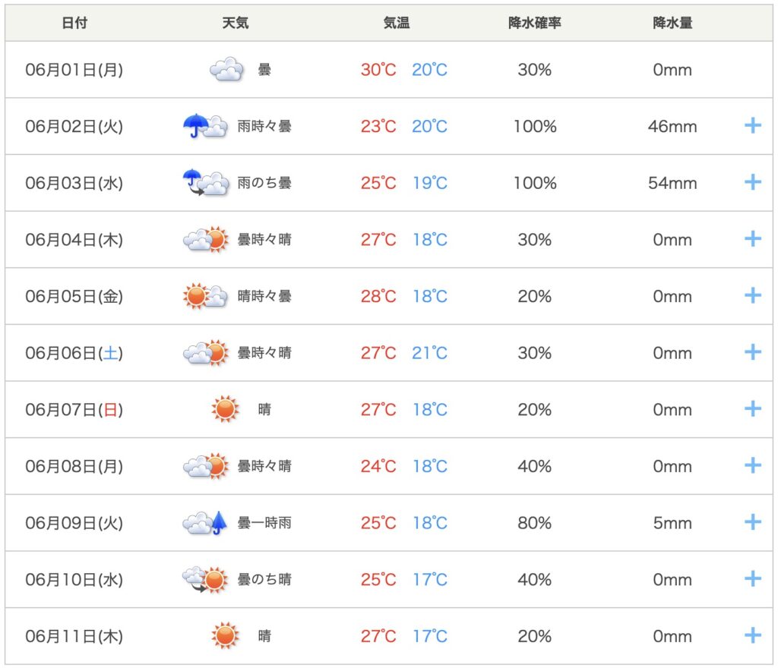Click the cloud-sun icon for 06月06日
778x671 pixels.
coord(205,352)
